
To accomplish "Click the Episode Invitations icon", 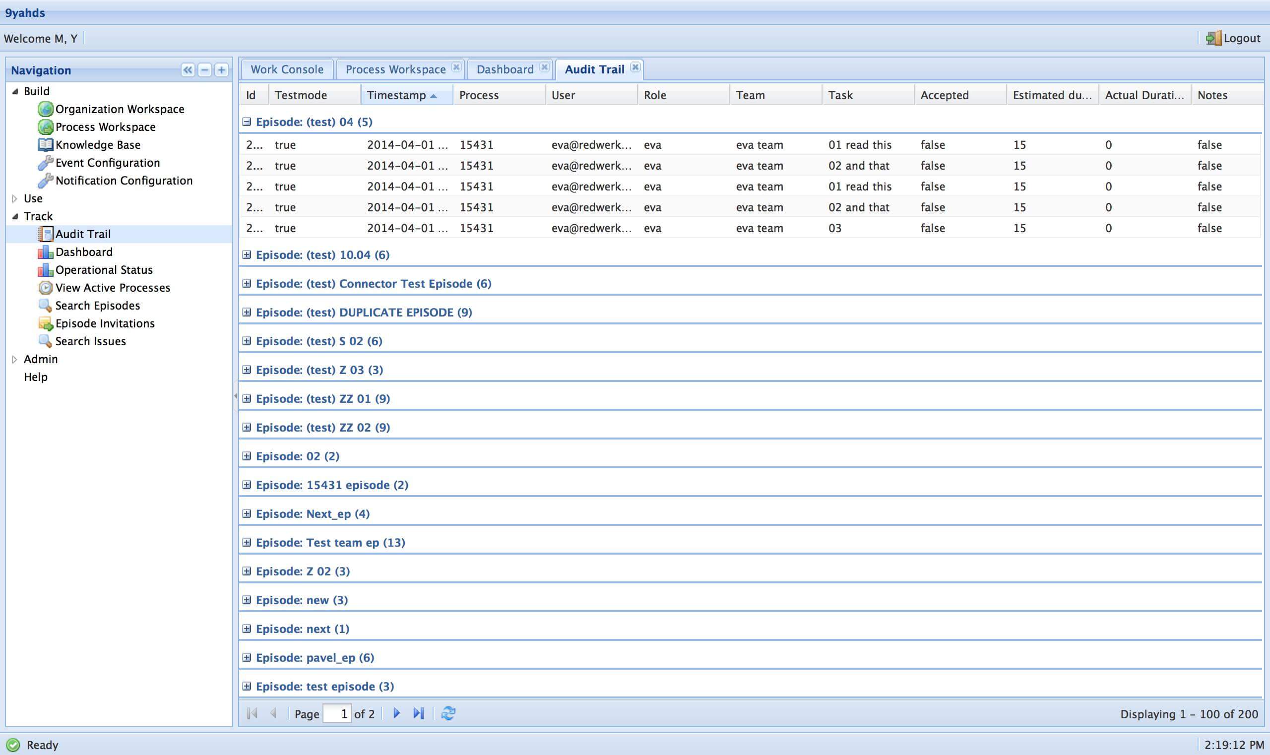I will coord(45,323).
